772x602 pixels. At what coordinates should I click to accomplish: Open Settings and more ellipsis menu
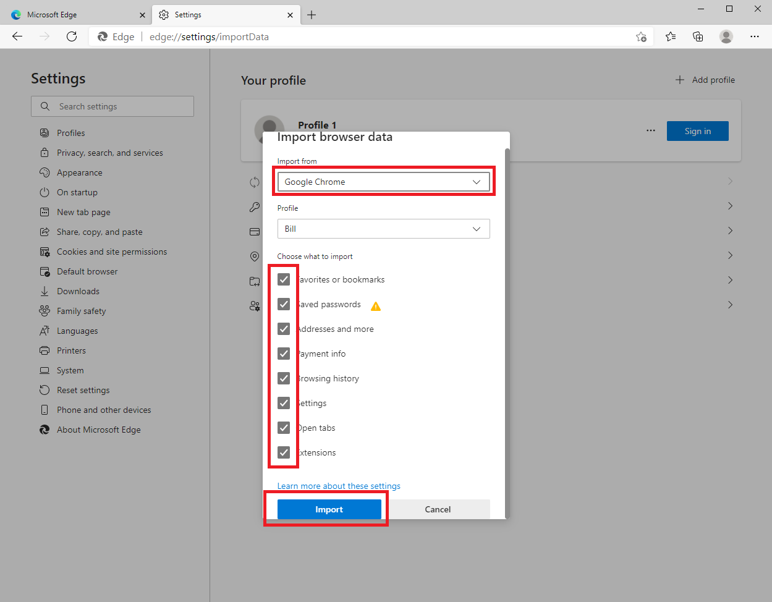coord(755,36)
